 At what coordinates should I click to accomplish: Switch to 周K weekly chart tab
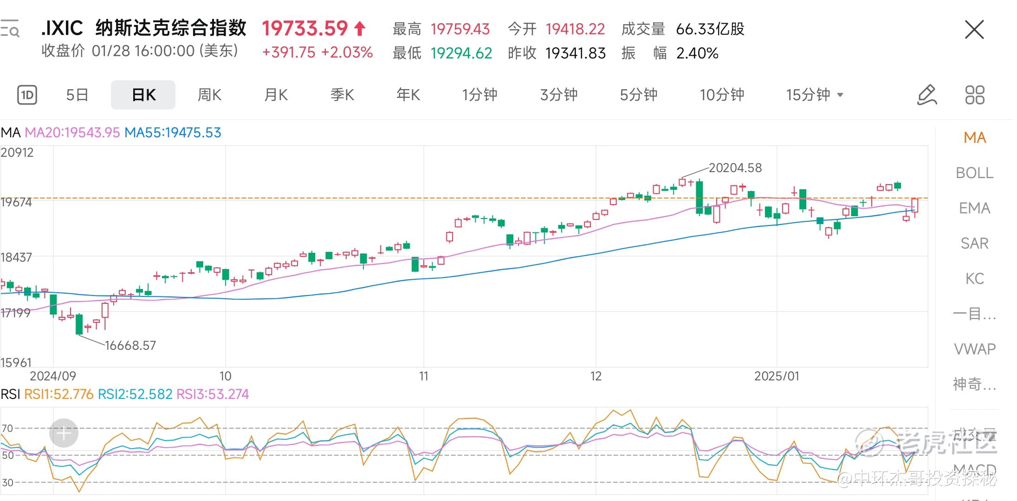[210, 95]
